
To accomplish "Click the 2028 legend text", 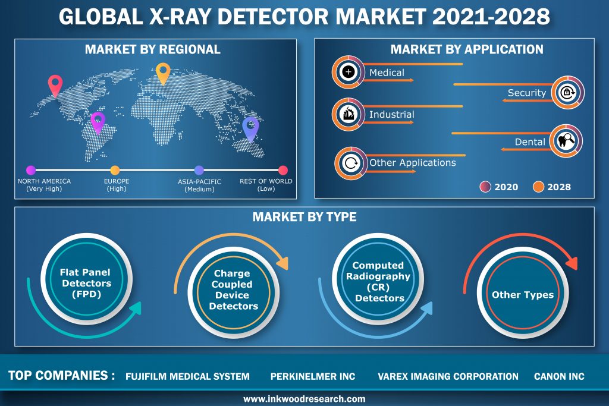I will [x=559, y=187].
